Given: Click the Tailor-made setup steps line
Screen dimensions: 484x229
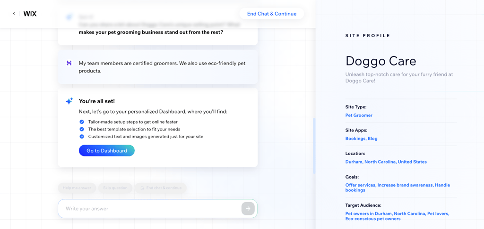Looking at the screenshot, I should 133,122.
